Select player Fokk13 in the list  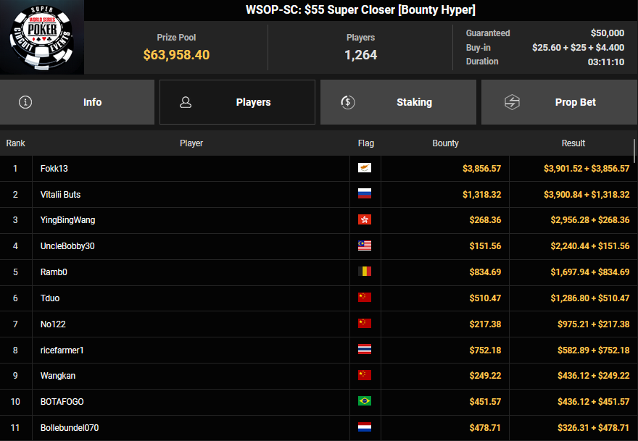pyautogui.click(x=54, y=169)
